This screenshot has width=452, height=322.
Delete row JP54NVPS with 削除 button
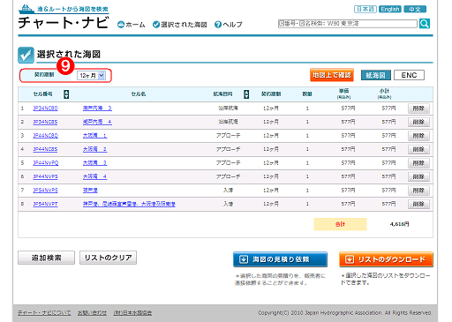(x=418, y=191)
